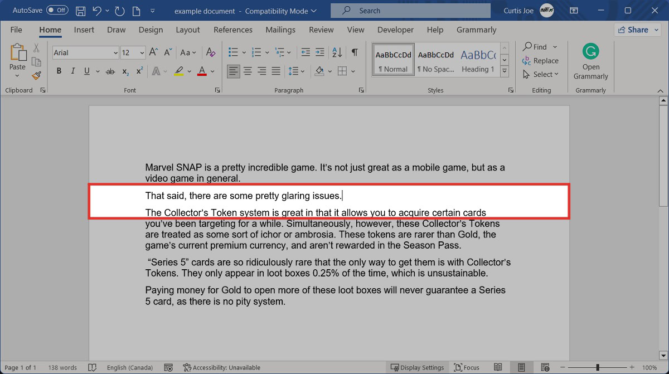Click Increase Font Size icon
Viewport: 669px width, 374px height.
(x=154, y=52)
